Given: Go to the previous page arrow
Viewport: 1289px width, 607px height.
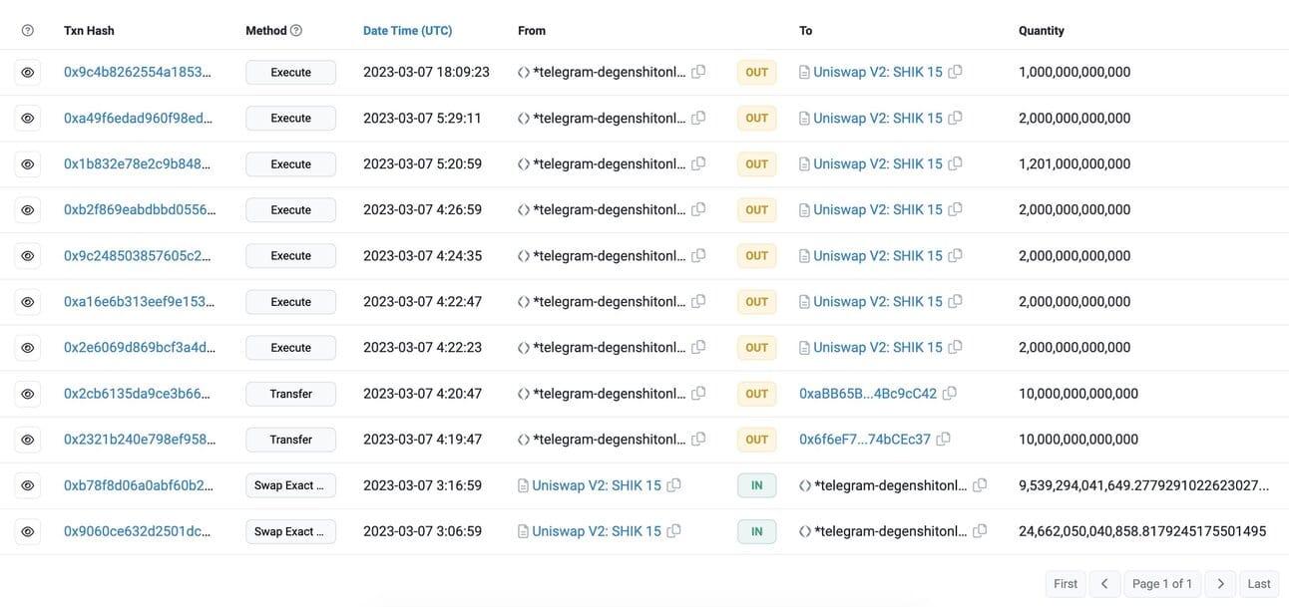Looking at the screenshot, I should [x=1104, y=584].
